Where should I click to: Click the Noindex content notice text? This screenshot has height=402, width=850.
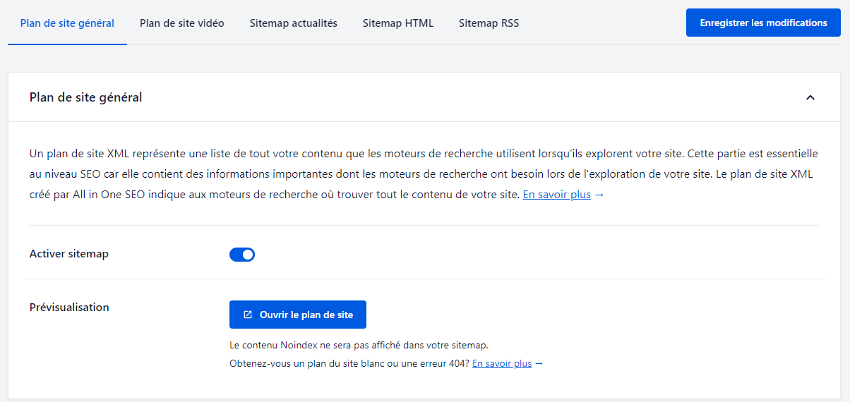[359, 346]
